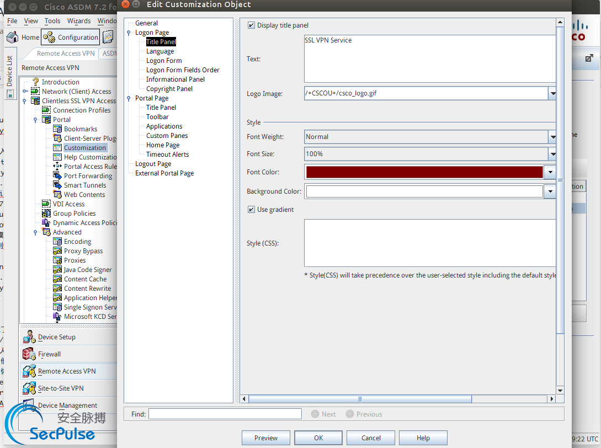Click the Port Forwarding icon
The image size is (601, 448).
click(x=57, y=176)
